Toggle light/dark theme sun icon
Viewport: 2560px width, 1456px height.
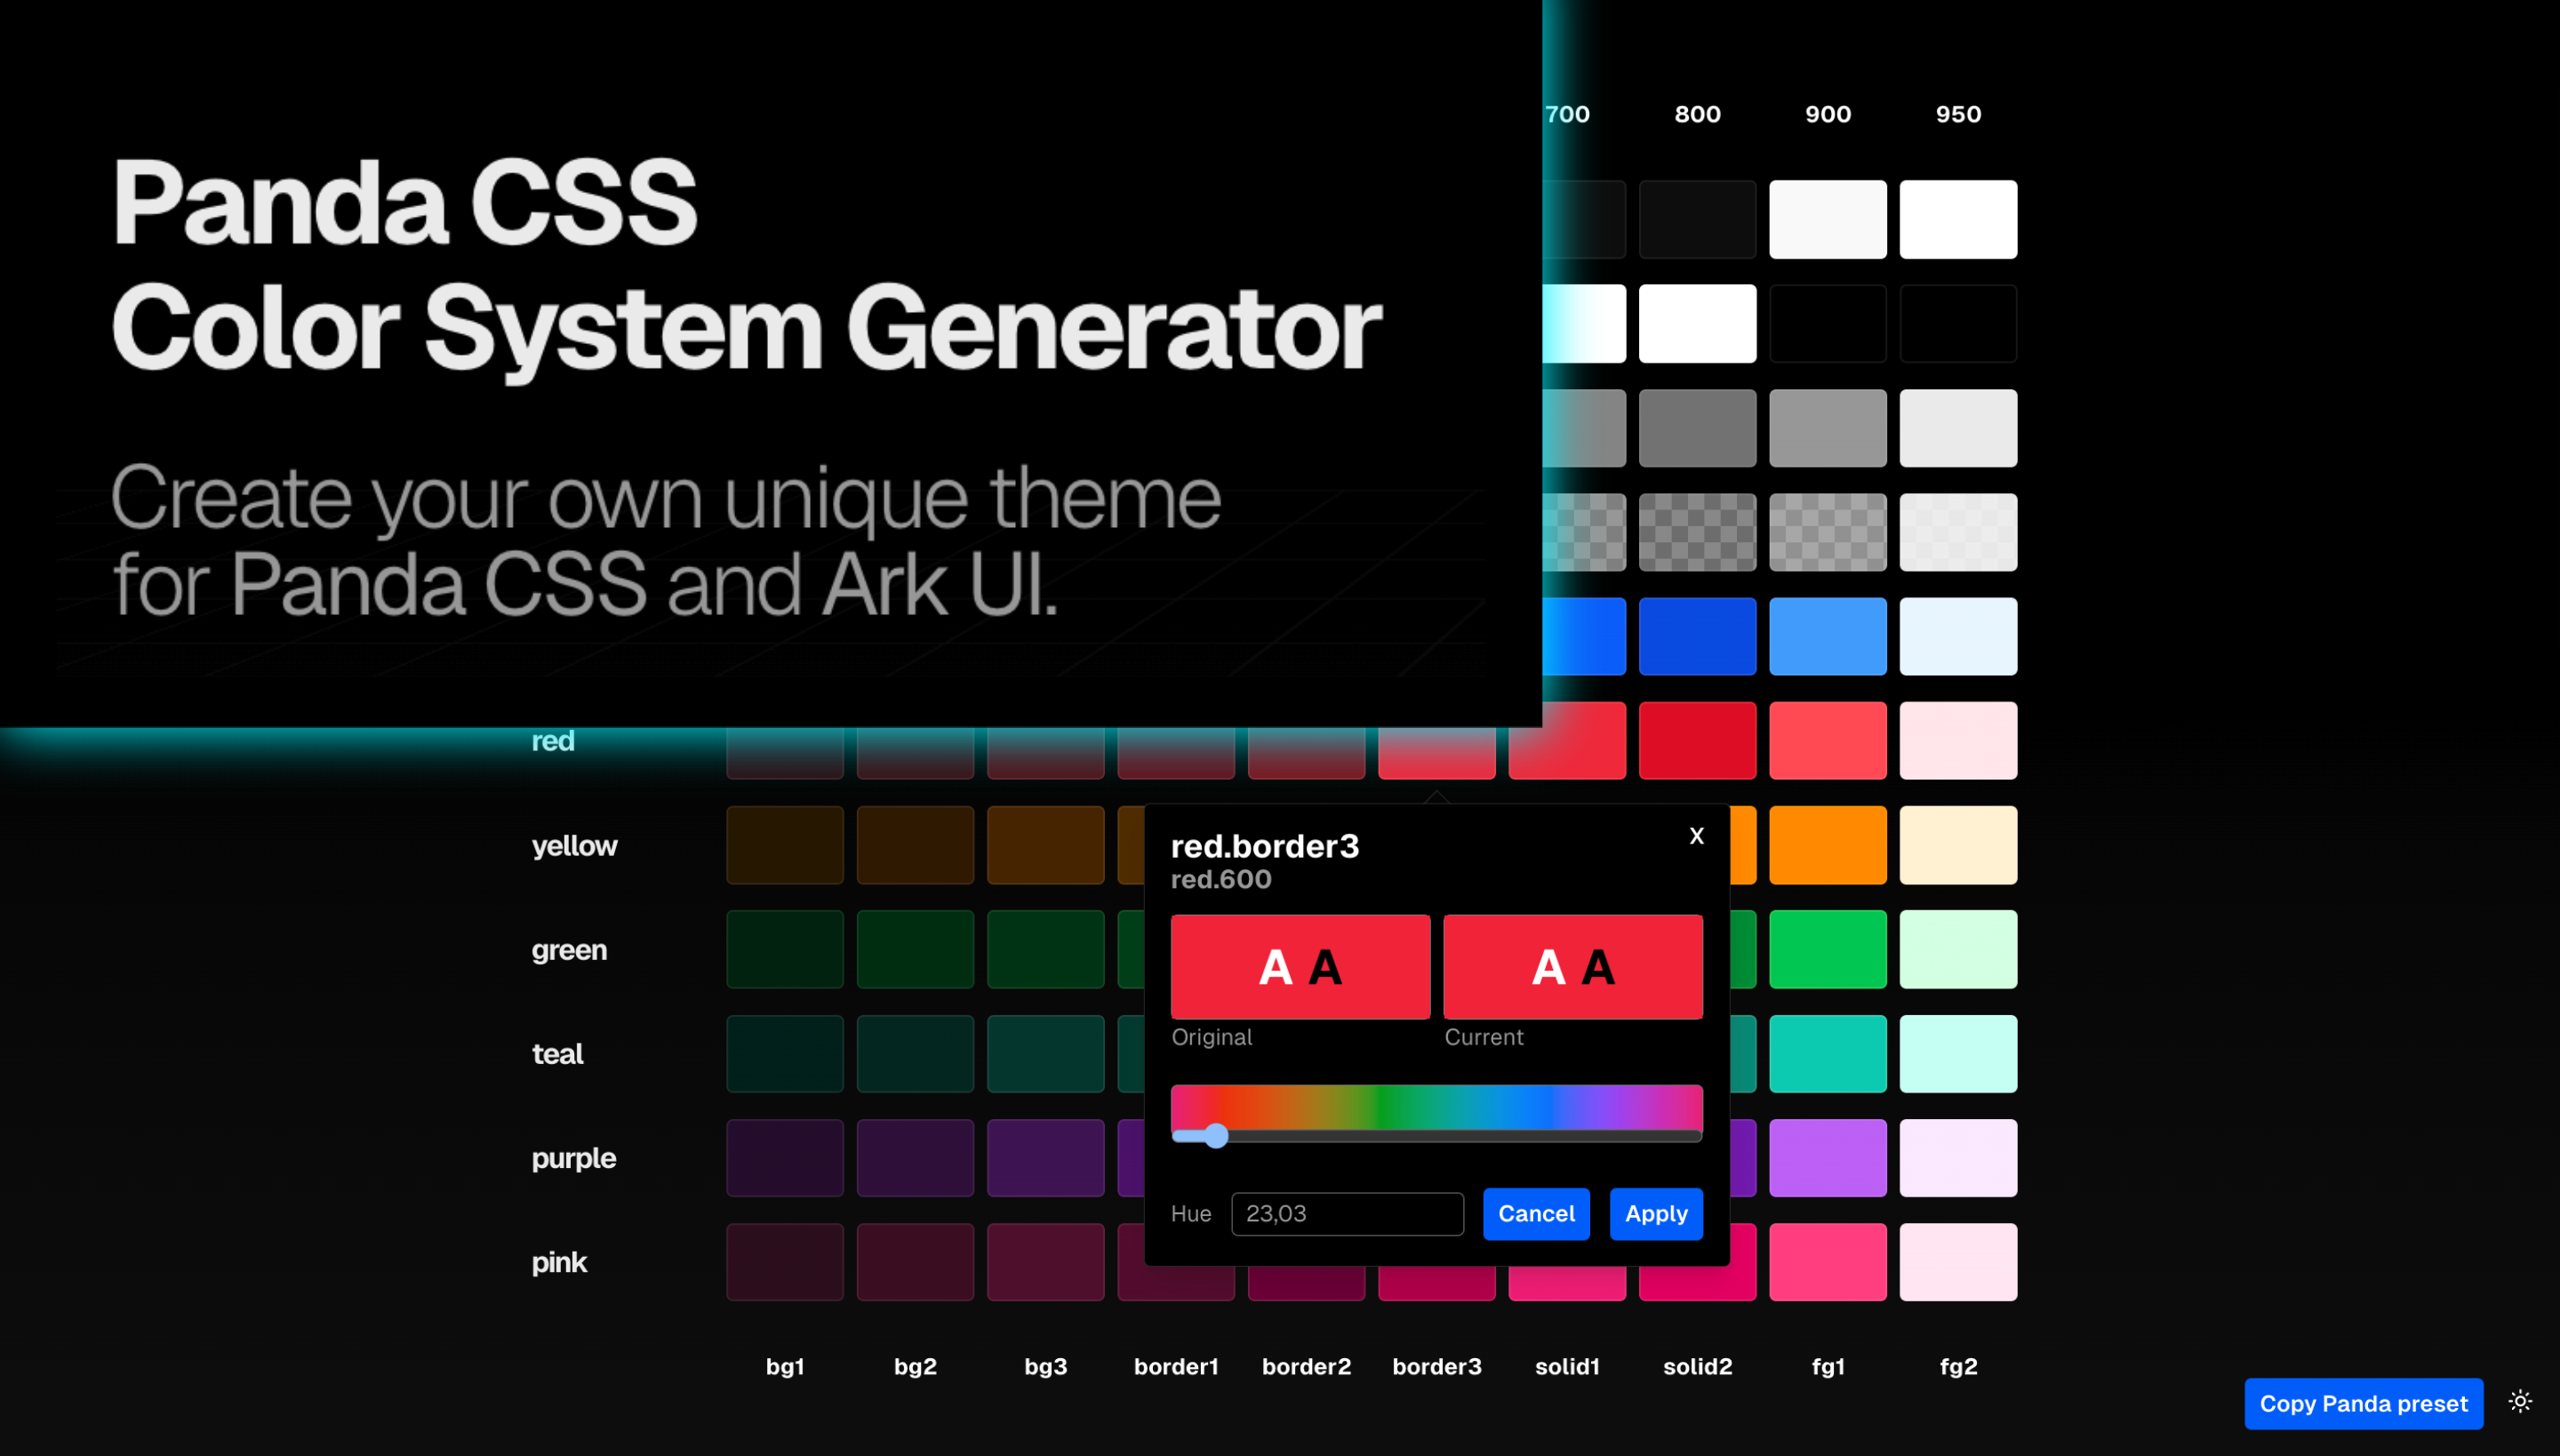(x=2520, y=1402)
